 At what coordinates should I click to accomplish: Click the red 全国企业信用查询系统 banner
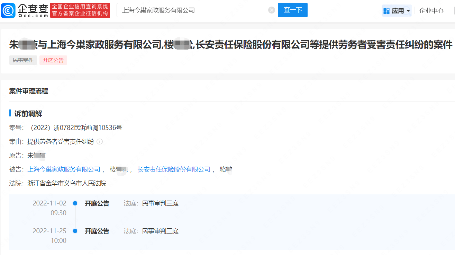(x=80, y=10)
